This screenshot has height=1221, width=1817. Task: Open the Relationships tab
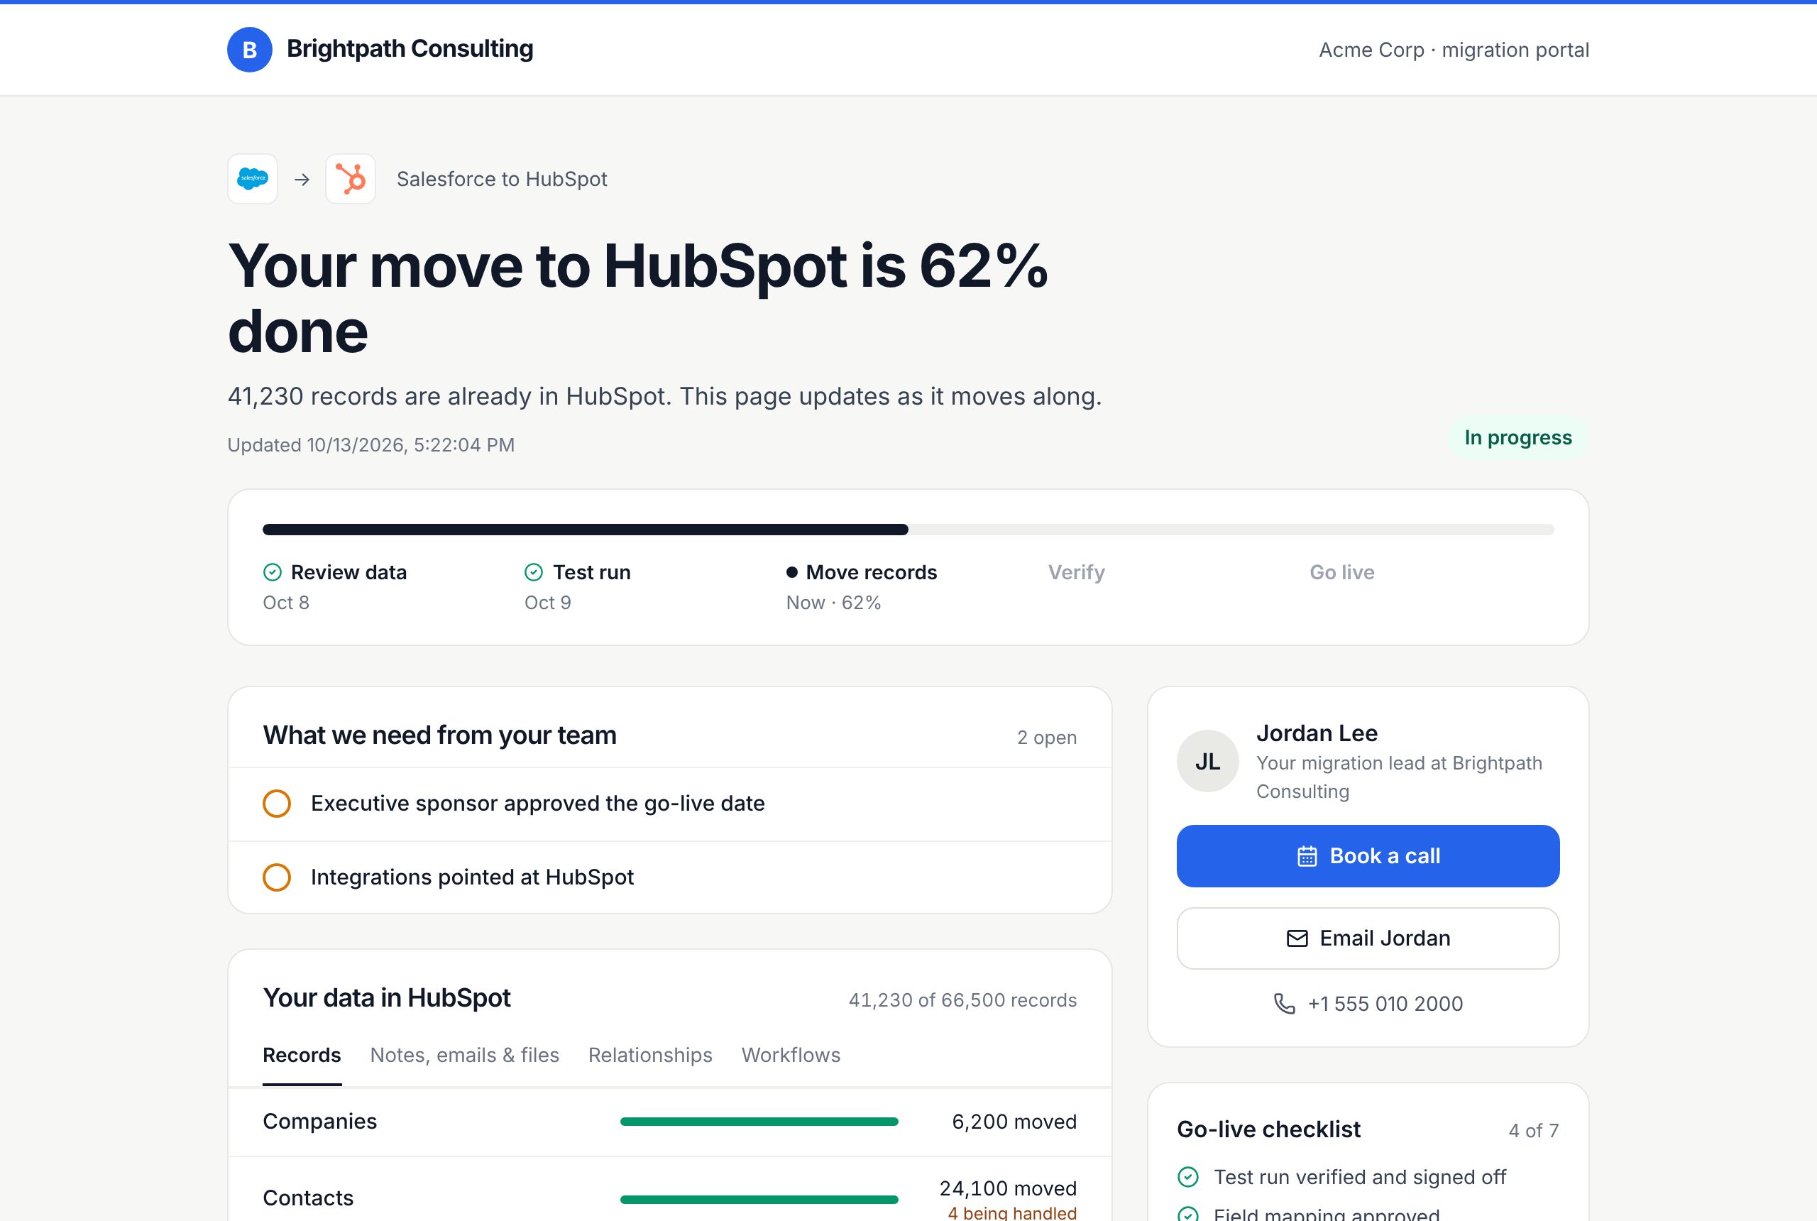pos(650,1055)
